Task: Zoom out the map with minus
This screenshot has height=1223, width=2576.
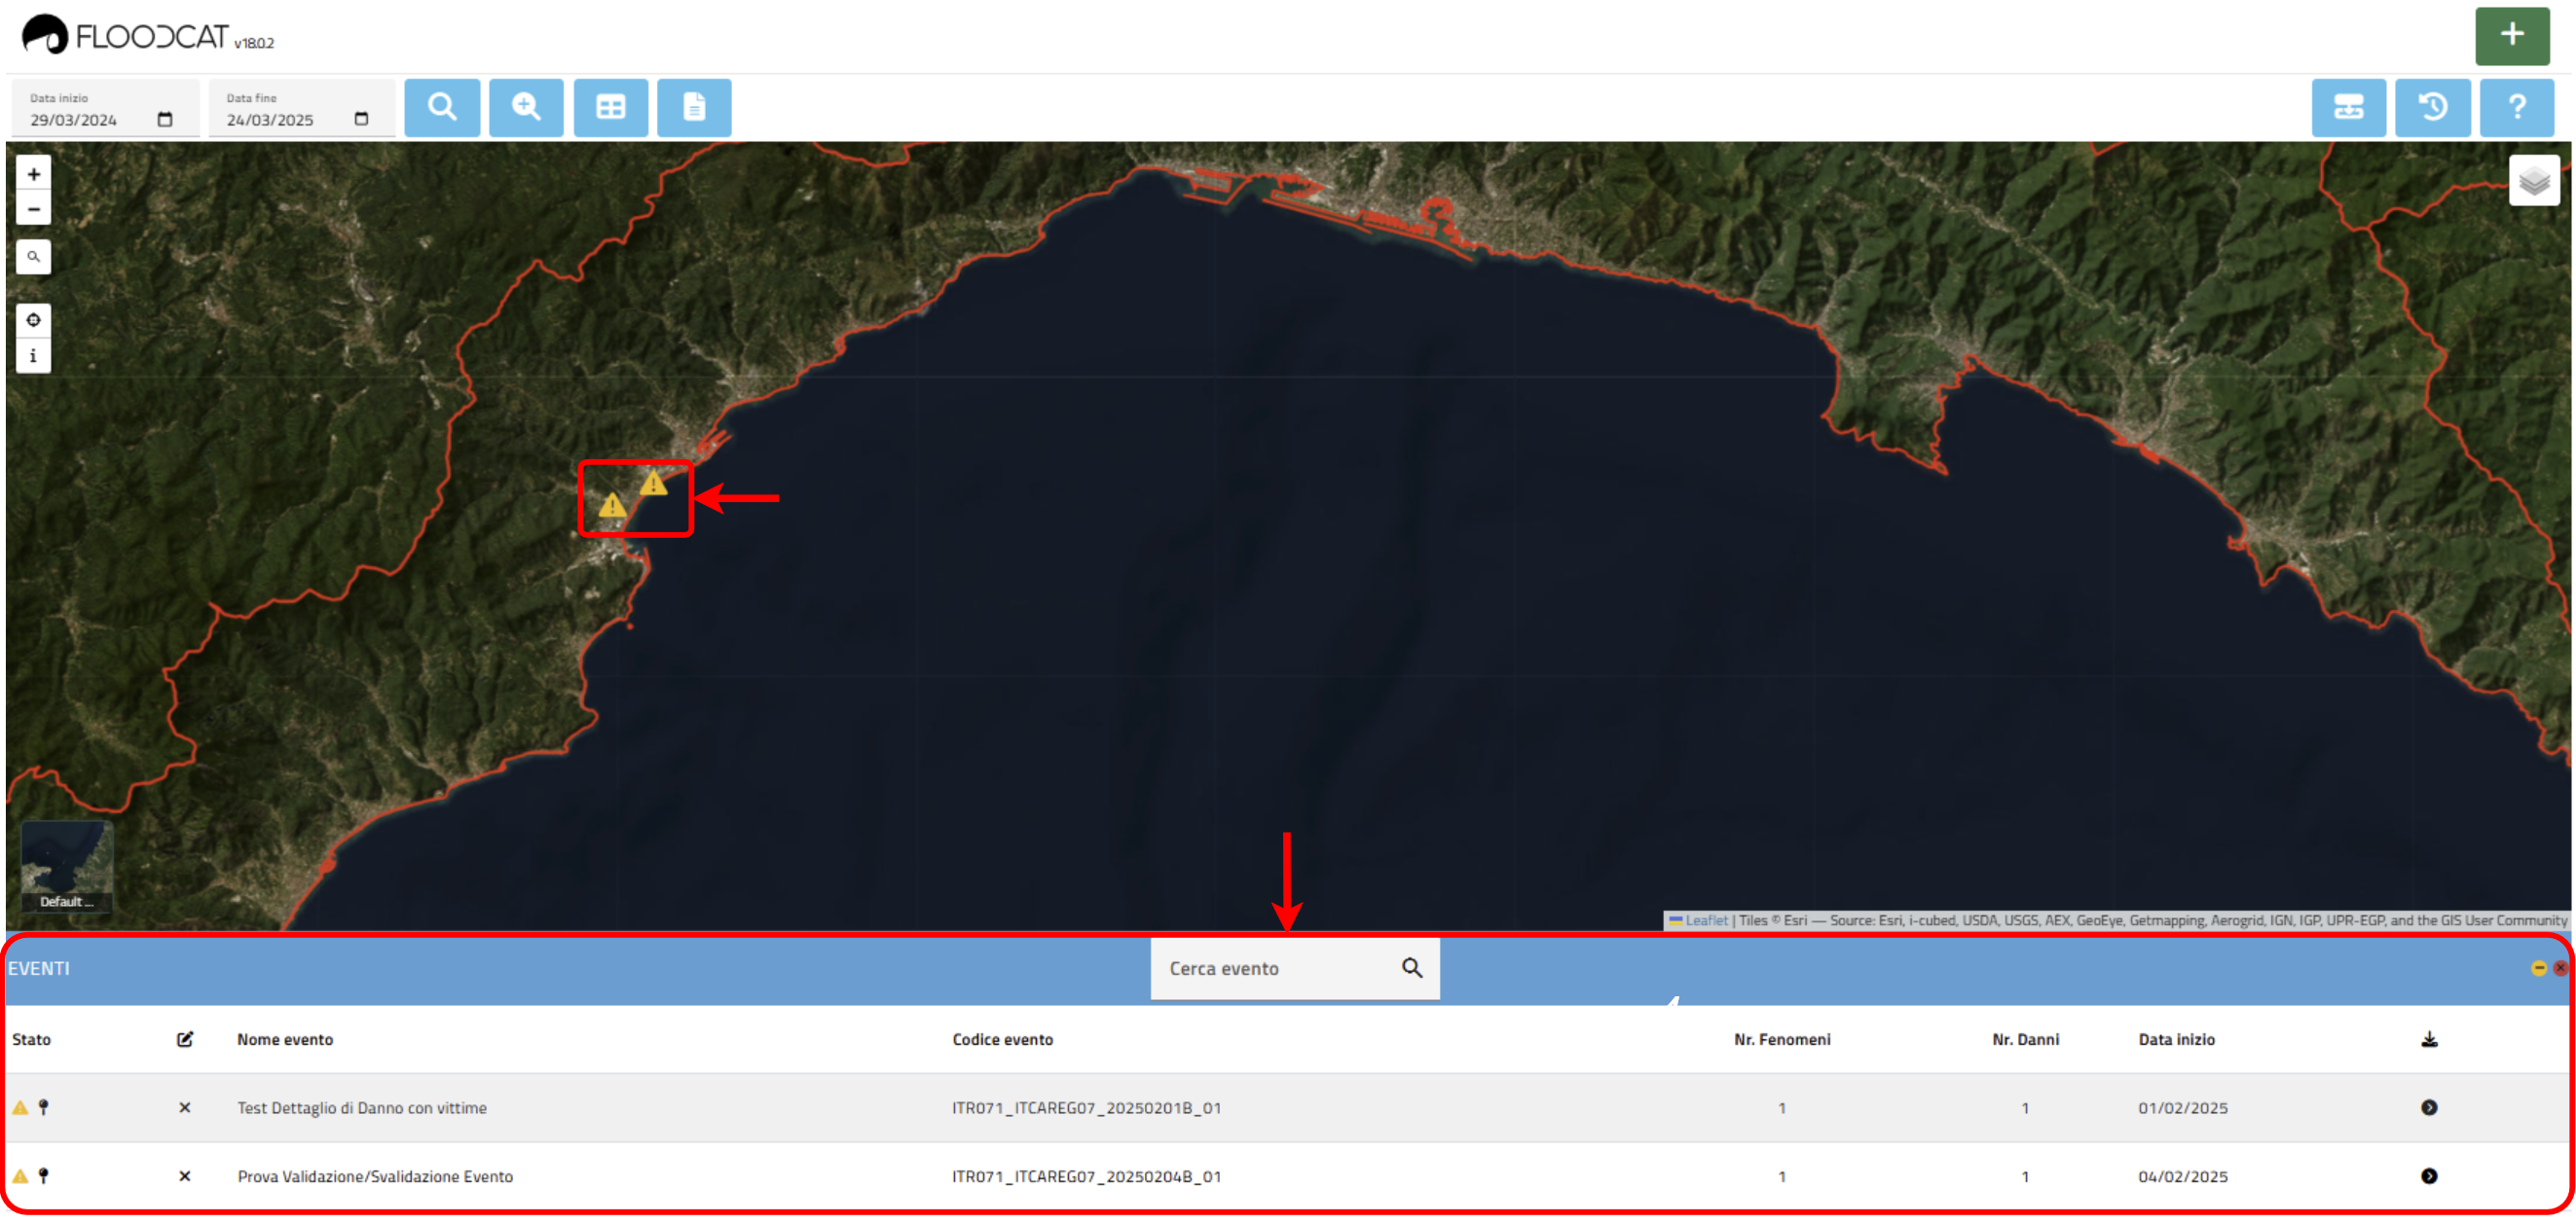Action: (x=33, y=209)
